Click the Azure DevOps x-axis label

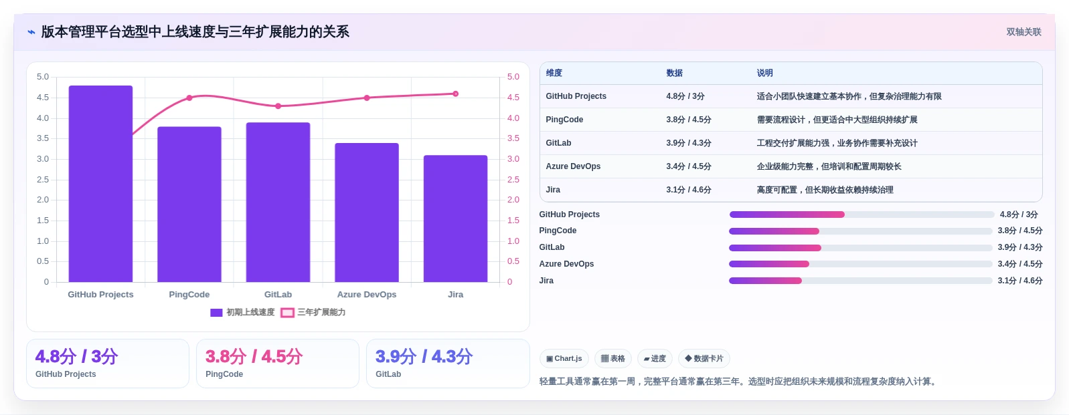[367, 295]
